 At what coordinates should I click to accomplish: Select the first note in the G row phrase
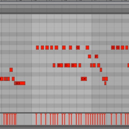coord(37,47)
